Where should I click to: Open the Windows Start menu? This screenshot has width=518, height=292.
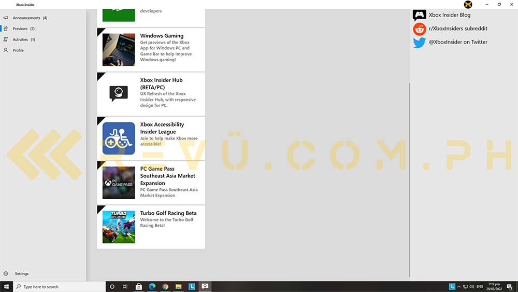[x=6, y=286]
